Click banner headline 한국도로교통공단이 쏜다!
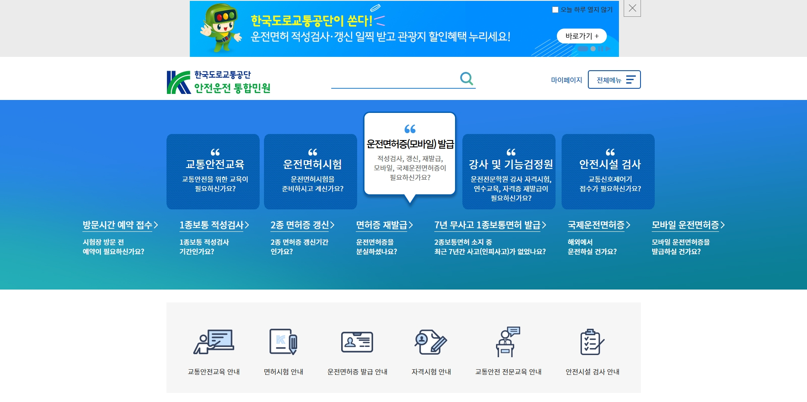 (311, 20)
